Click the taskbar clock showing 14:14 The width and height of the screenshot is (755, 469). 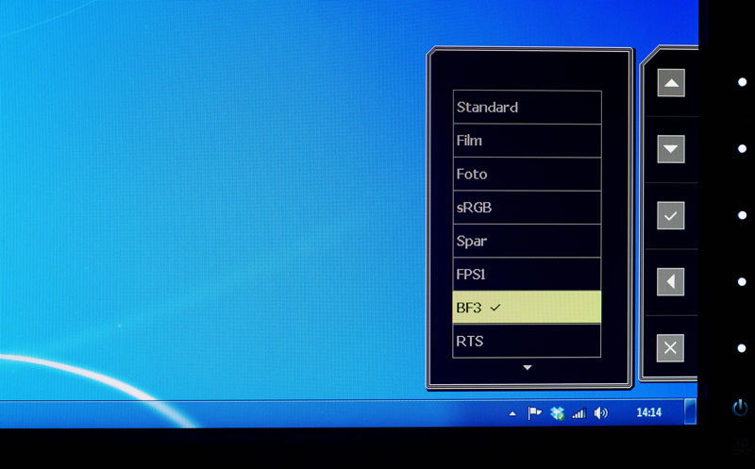coord(648,412)
